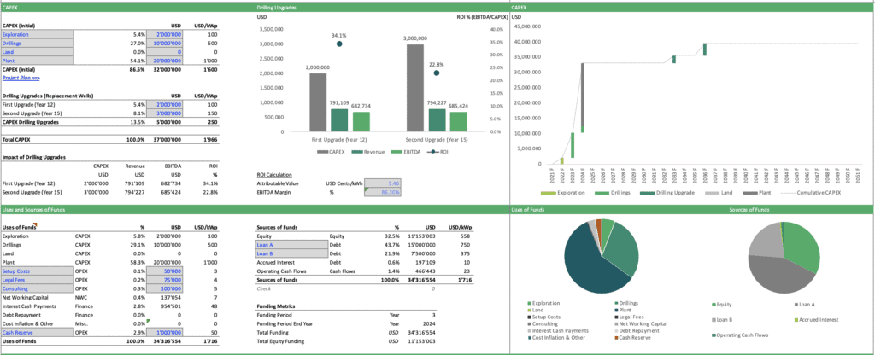Click the green Drillings bar at 2023
The height and width of the screenshot is (355, 875).
point(572,145)
